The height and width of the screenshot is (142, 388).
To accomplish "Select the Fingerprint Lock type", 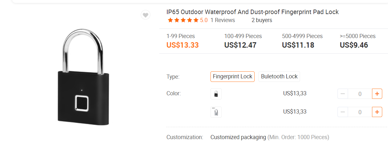I will [233, 76].
